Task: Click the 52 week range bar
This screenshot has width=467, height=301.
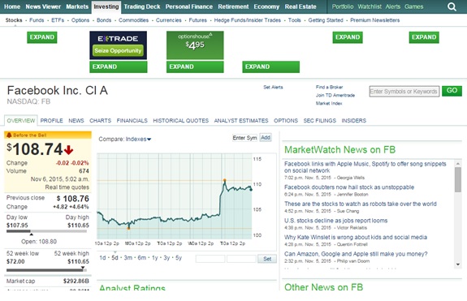Action: (x=46, y=270)
